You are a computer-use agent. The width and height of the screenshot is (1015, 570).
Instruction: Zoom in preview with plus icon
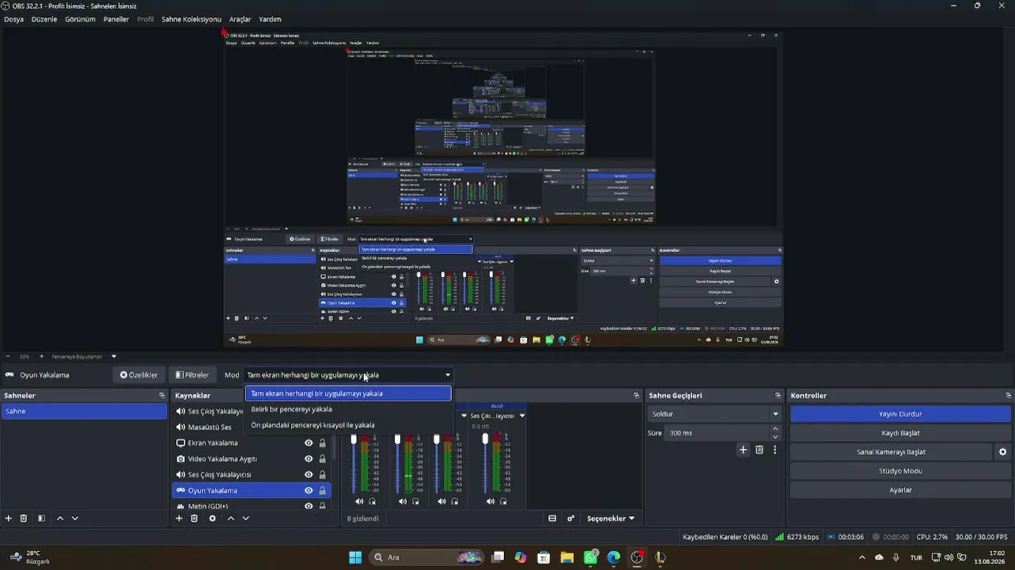click(x=42, y=356)
